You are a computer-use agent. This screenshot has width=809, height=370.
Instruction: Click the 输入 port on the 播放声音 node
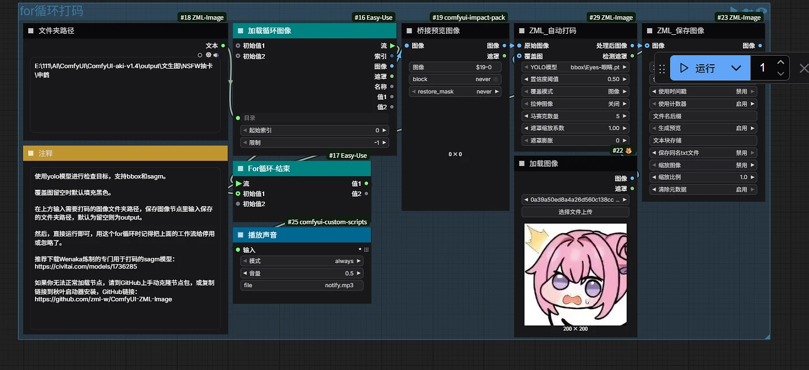tap(238, 249)
